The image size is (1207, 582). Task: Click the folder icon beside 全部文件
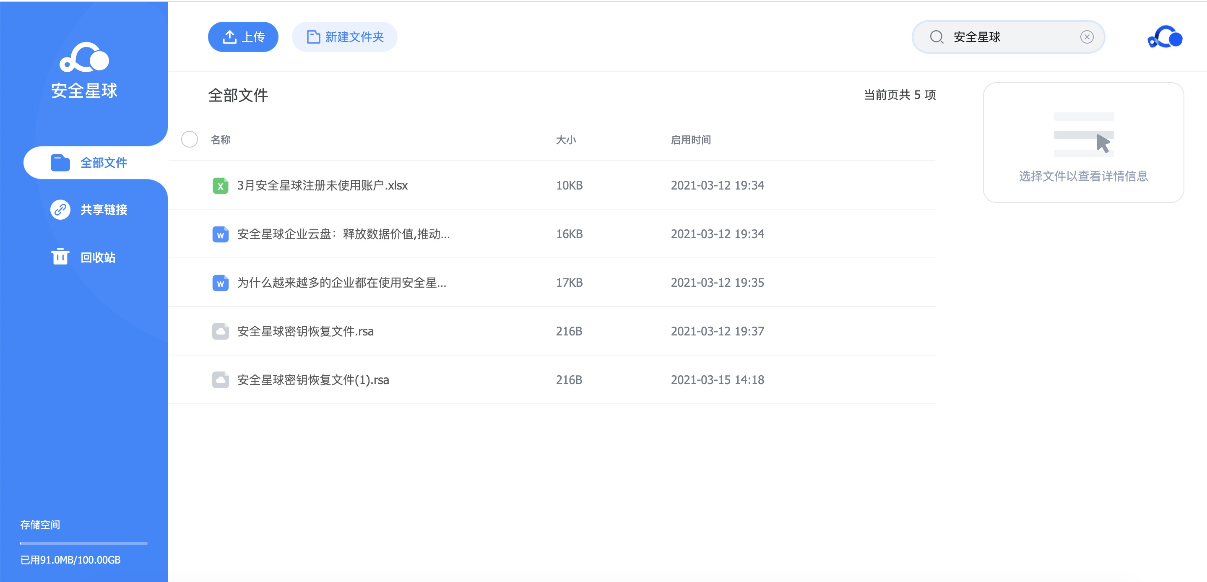60,163
